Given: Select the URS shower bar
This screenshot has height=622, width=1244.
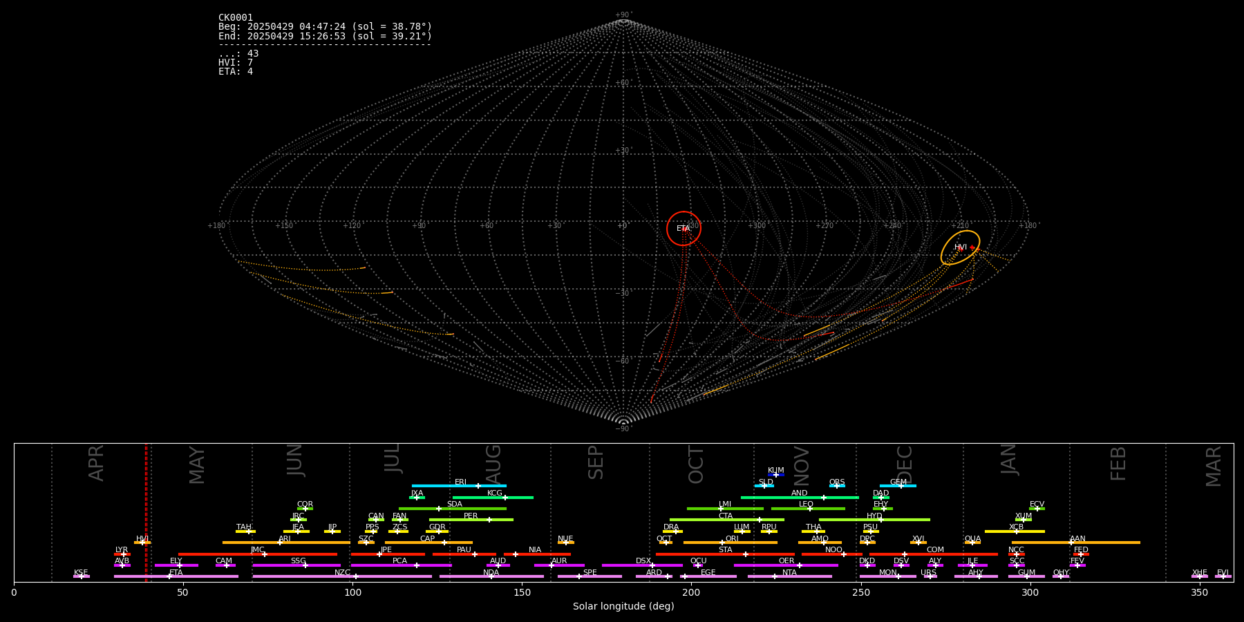Looking at the screenshot, I should [x=930, y=576].
